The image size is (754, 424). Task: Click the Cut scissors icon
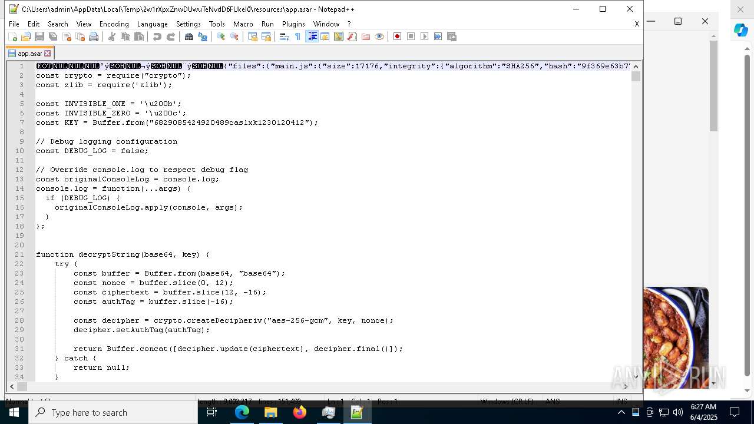(x=111, y=37)
